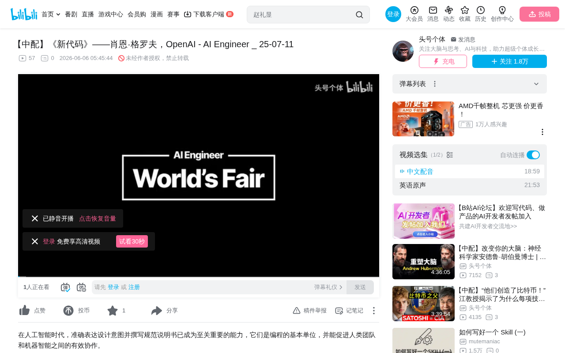
Task: Click the 共建AI开发者交流地>> link
Action: pyautogui.click(x=488, y=226)
